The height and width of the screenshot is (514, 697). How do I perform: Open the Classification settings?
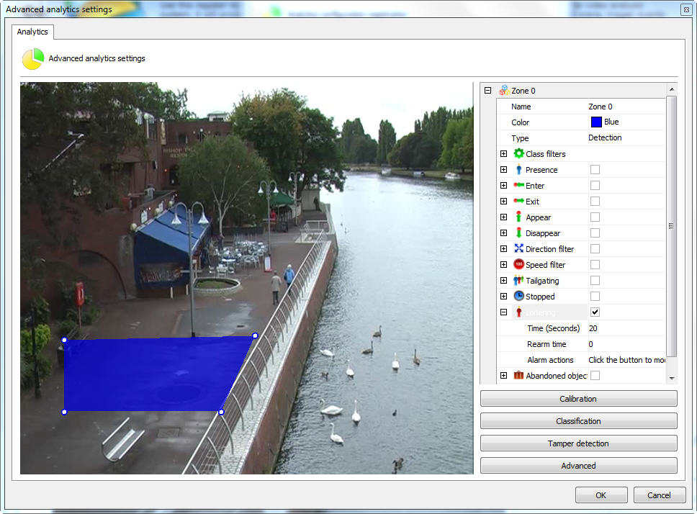578,420
